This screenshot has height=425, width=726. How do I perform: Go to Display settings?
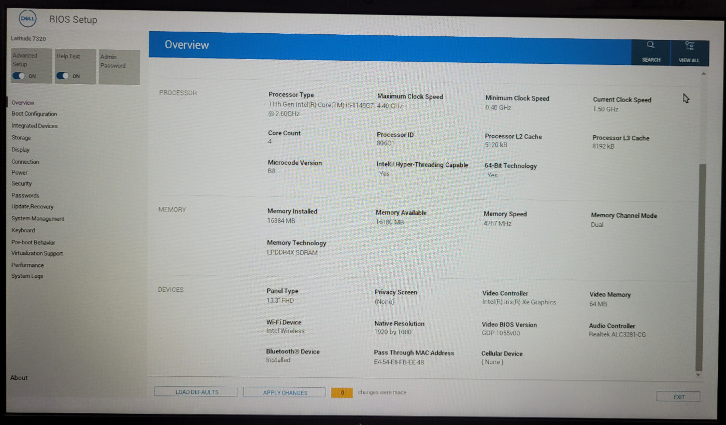(21, 150)
